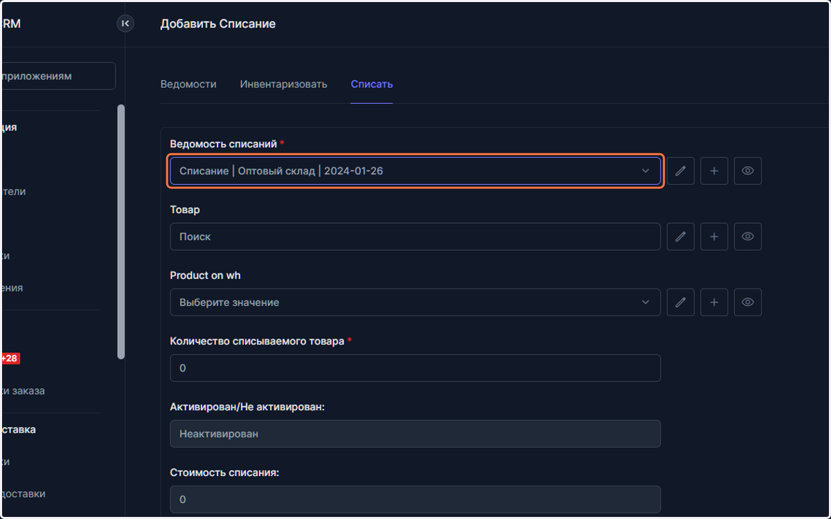Click the Неактивирован status field
Image resolution: width=831 pixels, height=519 pixels.
click(x=415, y=434)
